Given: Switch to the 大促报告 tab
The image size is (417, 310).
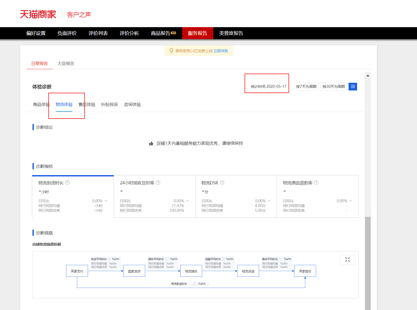Looking at the screenshot, I should point(66,64).
